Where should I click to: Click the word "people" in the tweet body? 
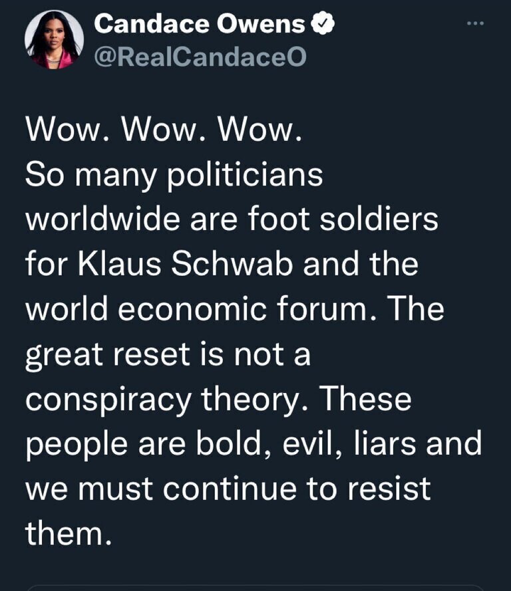tap(76, 445)
